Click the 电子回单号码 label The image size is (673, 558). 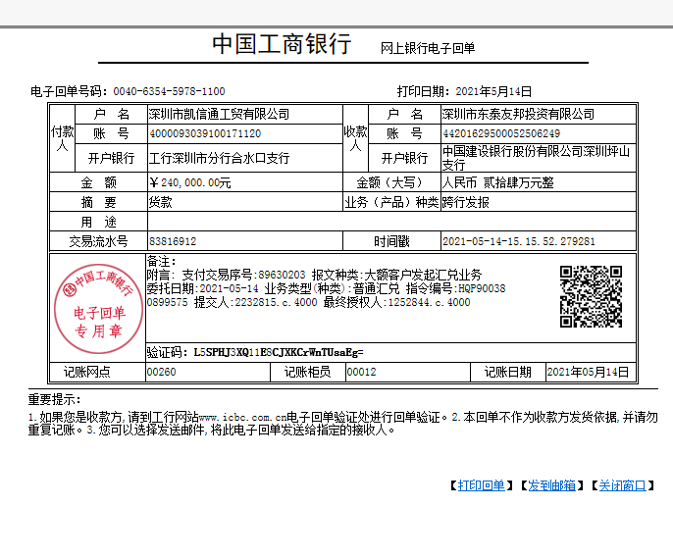[x=69, y=91]
